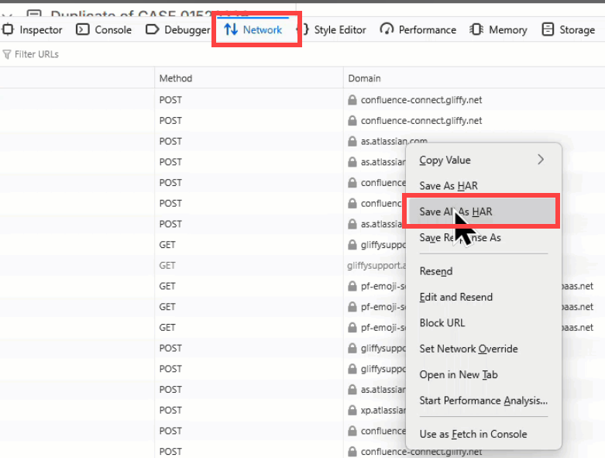The height and width of the screenshot is (458, 605).
Task: Open the Debugger panel
Action: pyautogui.click(x=179, y=30)
